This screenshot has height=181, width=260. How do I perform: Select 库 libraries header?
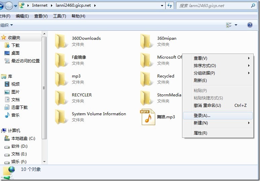coord(7,77)
